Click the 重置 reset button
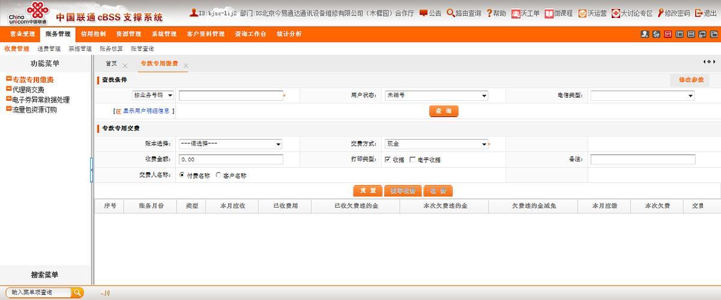The image size is (721, 300). tap(367, 191)
